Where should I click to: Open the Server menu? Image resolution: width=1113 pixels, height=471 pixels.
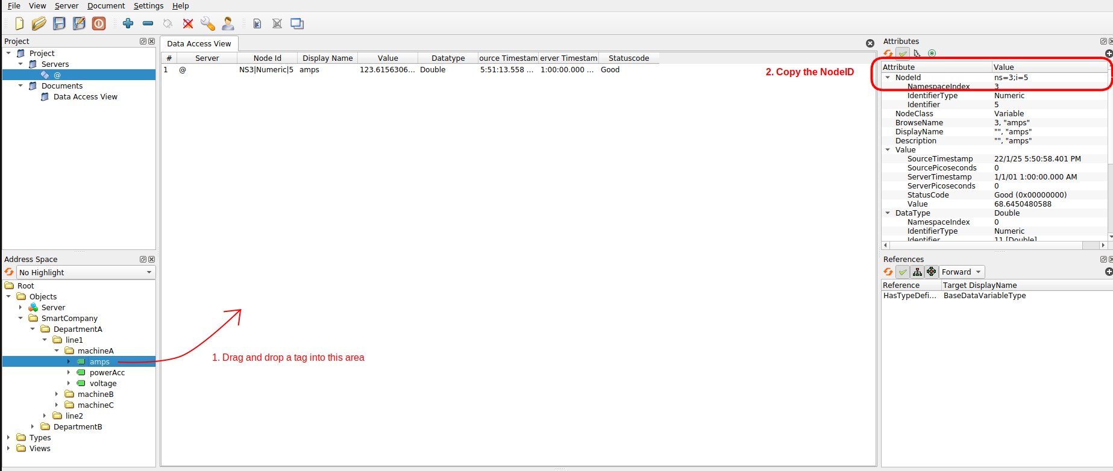pos(66,6)
